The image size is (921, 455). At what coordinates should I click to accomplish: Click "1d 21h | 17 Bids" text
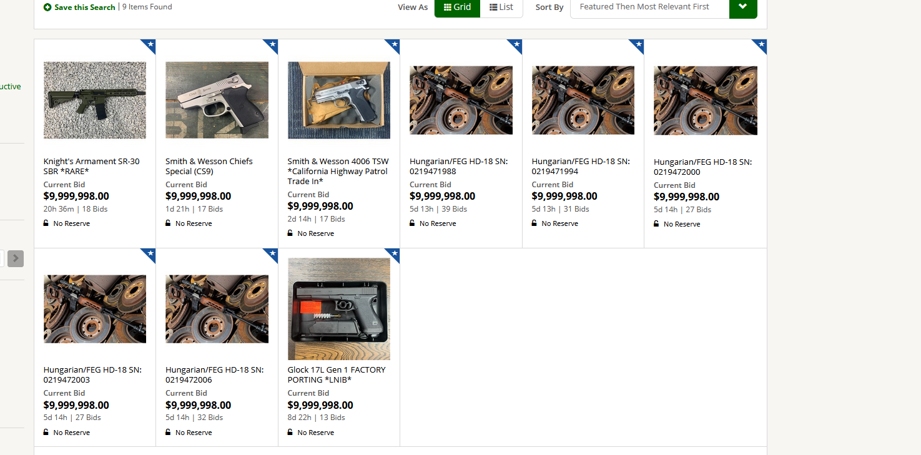[194, 209]
